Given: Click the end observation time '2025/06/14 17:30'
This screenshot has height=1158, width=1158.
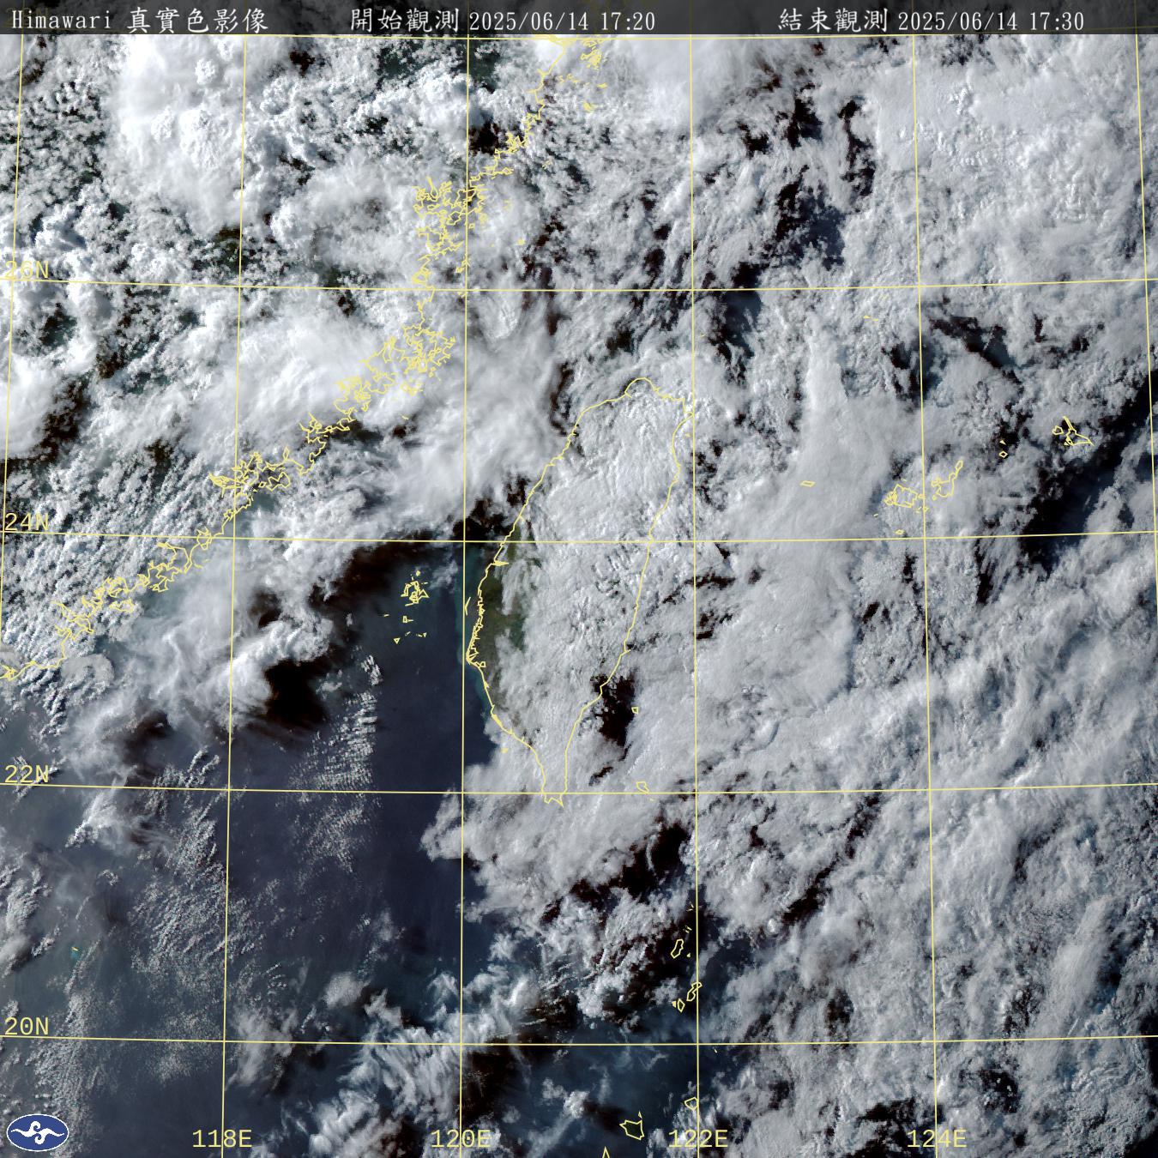Looking at the screenshot, I should click(x=991, y=21).
